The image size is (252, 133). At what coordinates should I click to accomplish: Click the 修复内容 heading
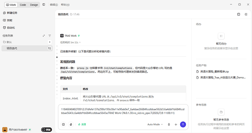(x=66, y=78)
